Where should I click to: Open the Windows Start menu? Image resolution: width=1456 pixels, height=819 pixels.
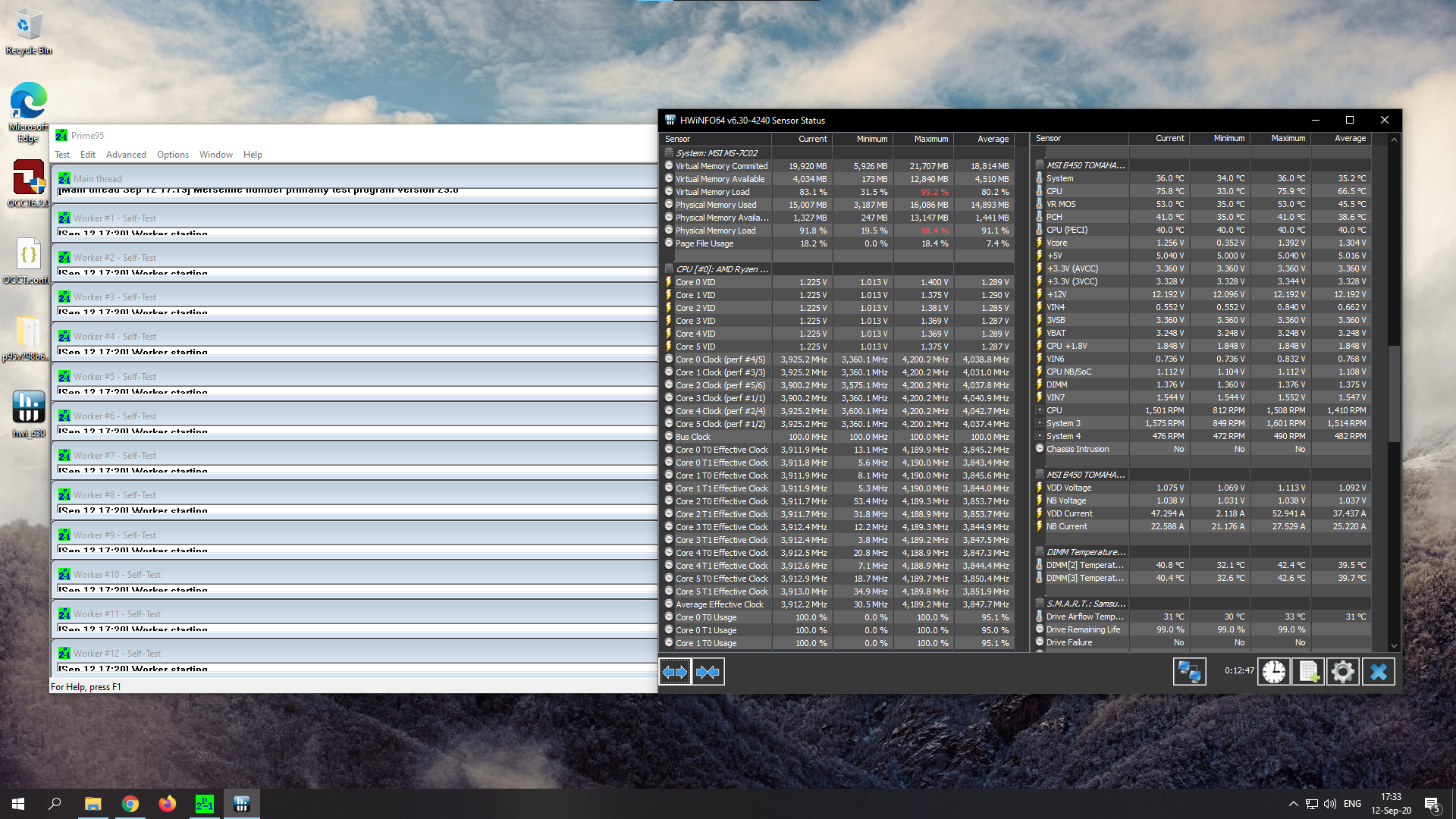click(x=18, y=804)
